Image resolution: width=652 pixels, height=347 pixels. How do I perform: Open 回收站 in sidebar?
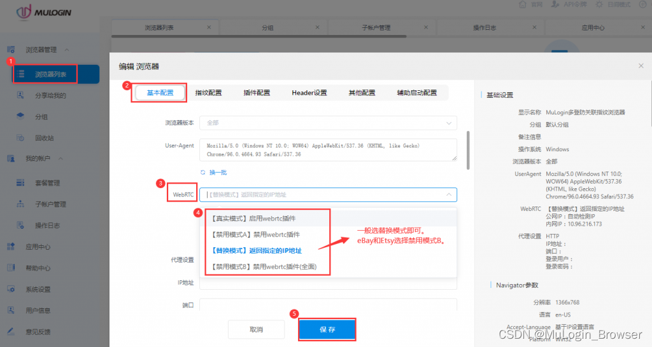pyautogui.click(x=45, y=138)
